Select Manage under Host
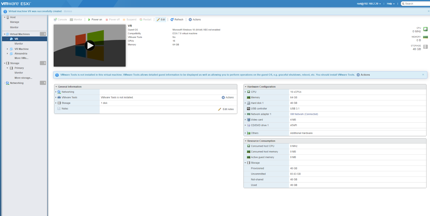The width and height of the screenshot is (430, 216). click(15, 22)
